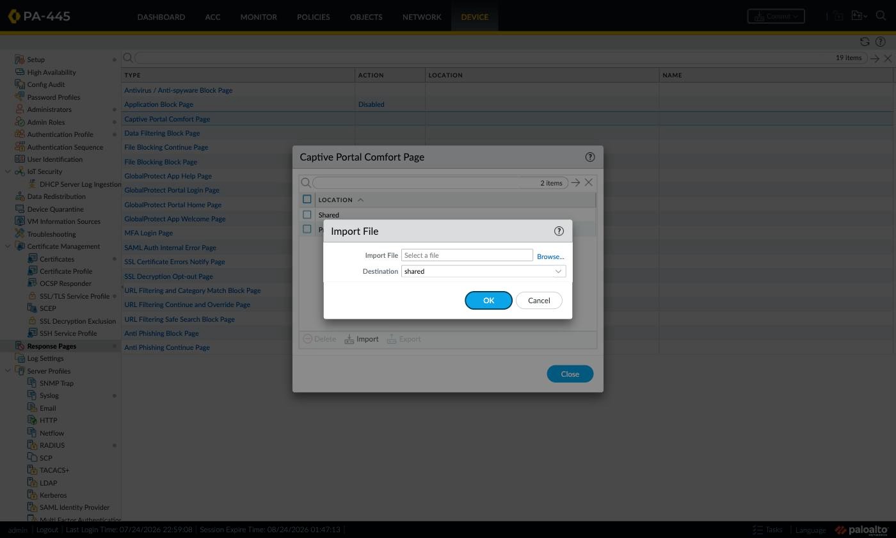The width and height of the screenshot is (896, 538).
Task: Switch to the POLICIES tab
Action: [314, 17]
